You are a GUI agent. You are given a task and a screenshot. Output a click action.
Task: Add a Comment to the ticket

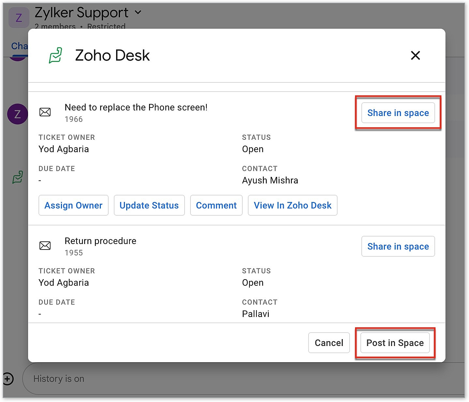point(216,205)
